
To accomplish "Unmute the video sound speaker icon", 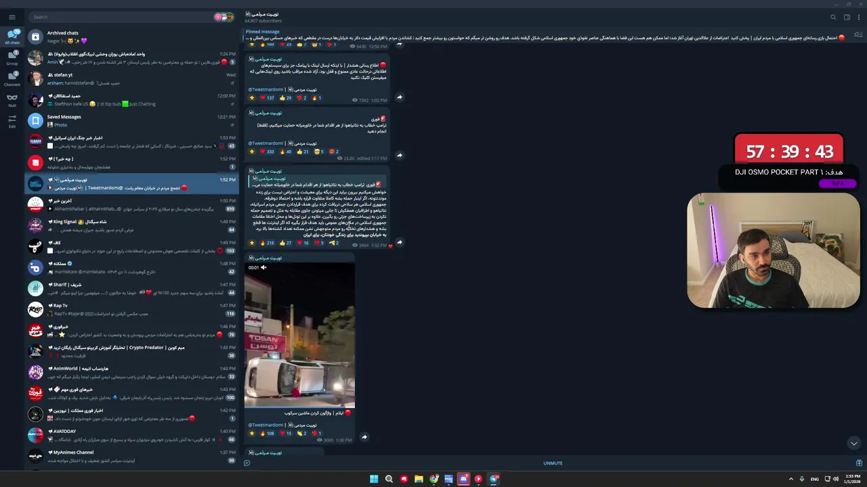I will click(x=263, y=267).
